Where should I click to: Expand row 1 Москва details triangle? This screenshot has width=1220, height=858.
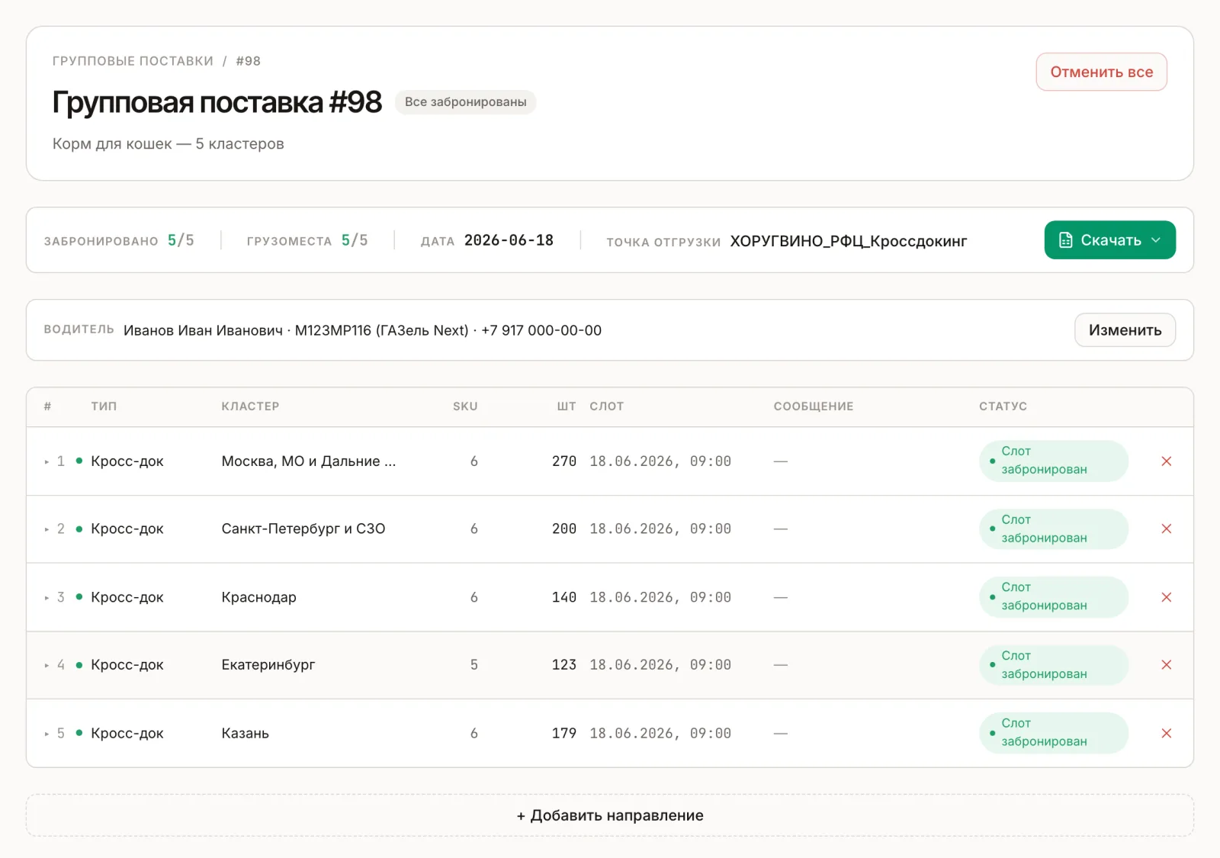tap(47, 461)
